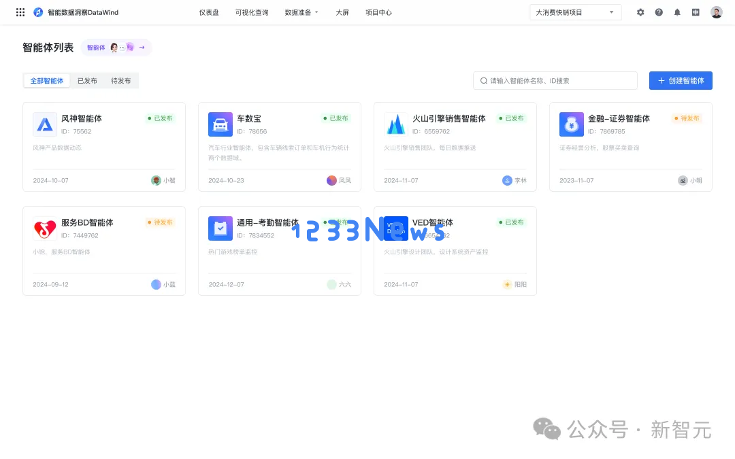
Task: Click the date 2024-09-12
Action: [50, 284]
